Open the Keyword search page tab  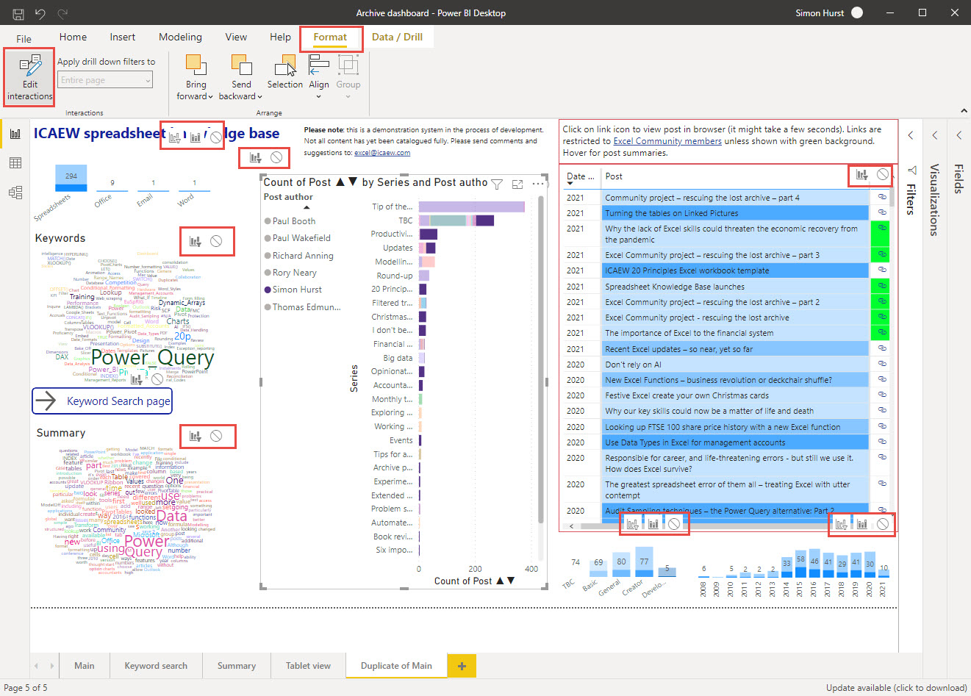[x=156, y=666]
